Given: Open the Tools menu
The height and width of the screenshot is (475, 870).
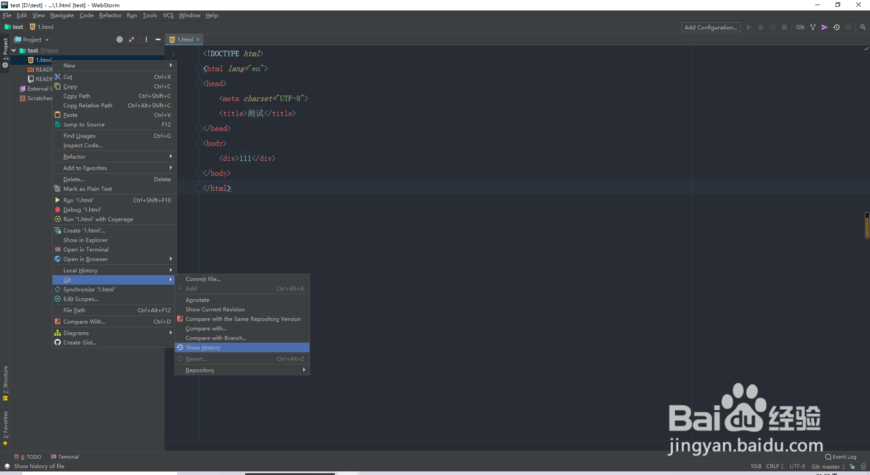Looking at the screenshot, I should 150,15.
